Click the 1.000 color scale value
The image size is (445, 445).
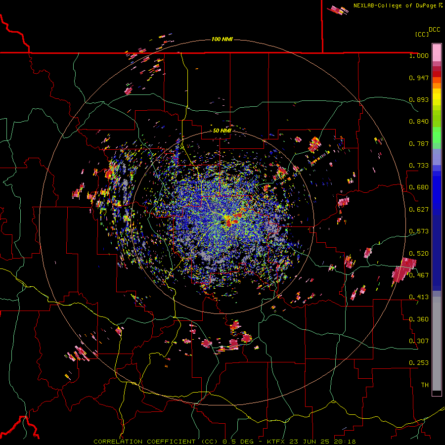(x=419, y=55)
